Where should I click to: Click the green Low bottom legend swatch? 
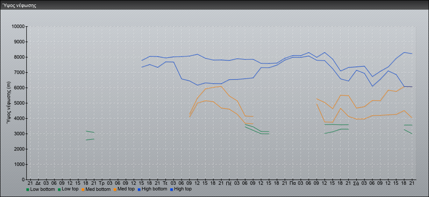28,190
